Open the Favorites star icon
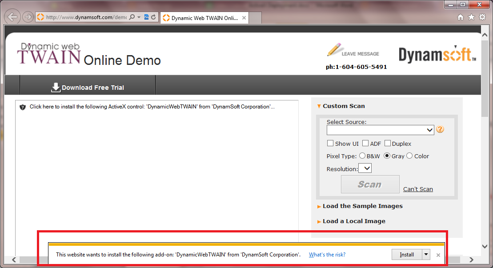Screen dimensions: 493x268 [471, 17]
